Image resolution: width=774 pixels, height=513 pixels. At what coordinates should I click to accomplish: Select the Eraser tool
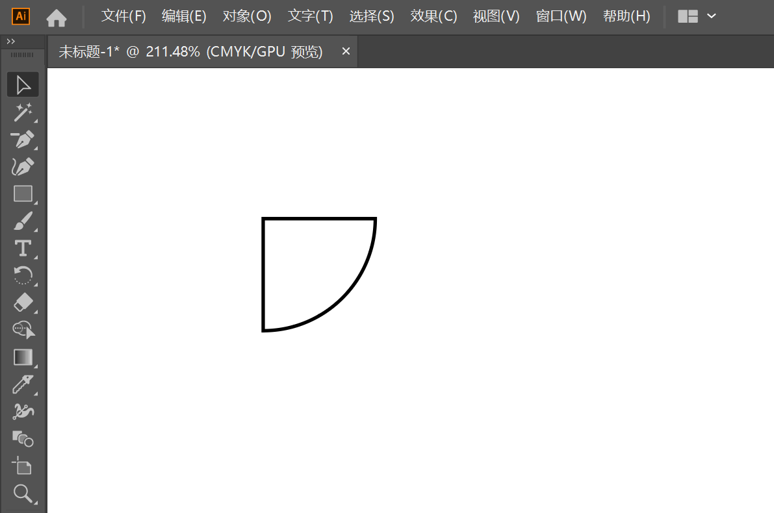[x=23, y=303]
